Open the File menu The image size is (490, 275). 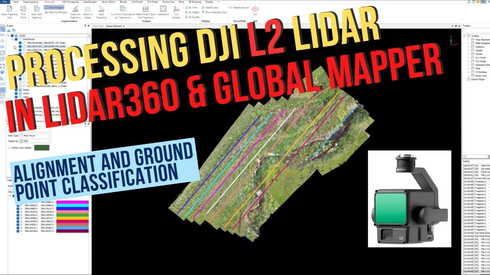(4, 2)
